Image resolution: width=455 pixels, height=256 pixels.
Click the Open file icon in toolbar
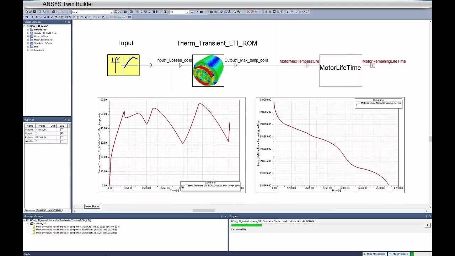(x=31, y=12)
